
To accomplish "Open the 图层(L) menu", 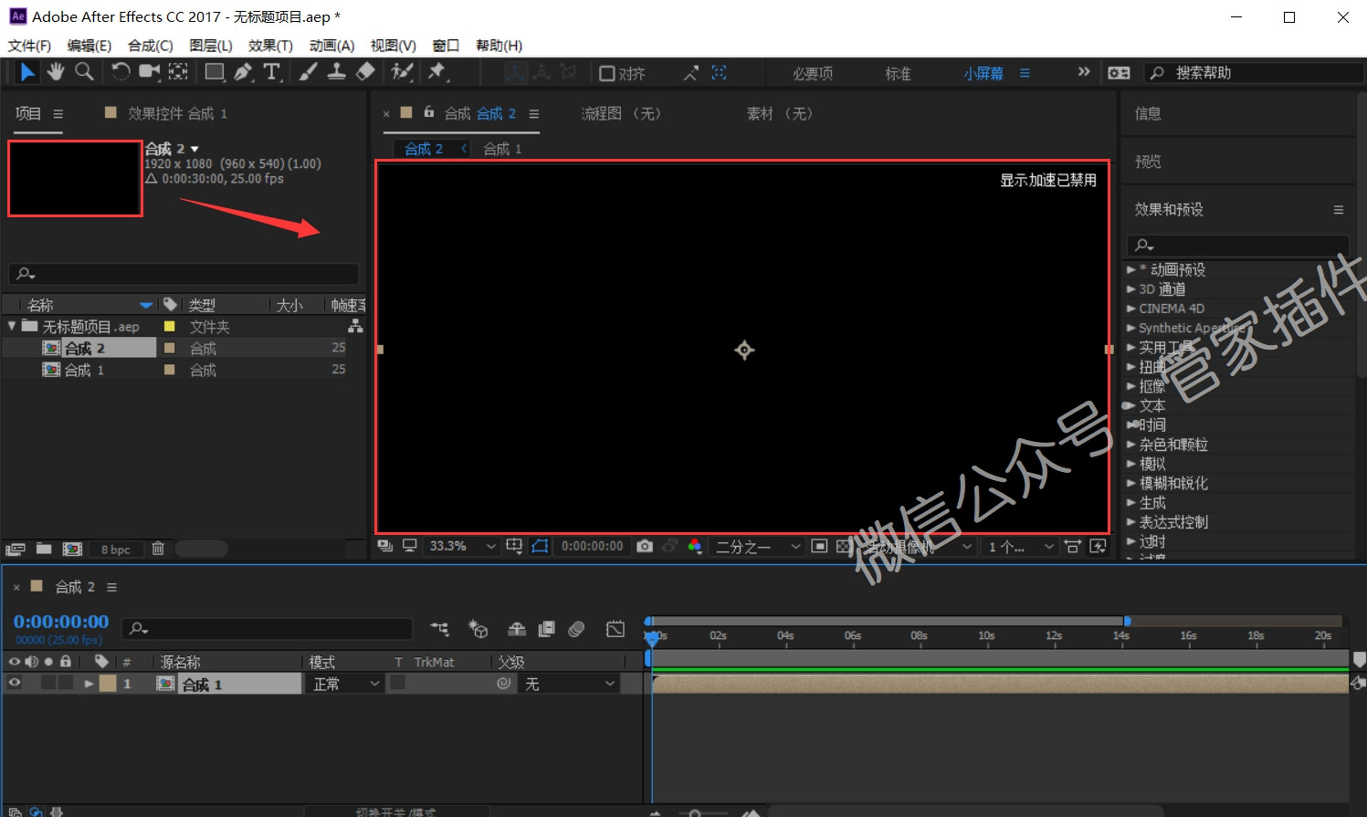I will 211,46.
